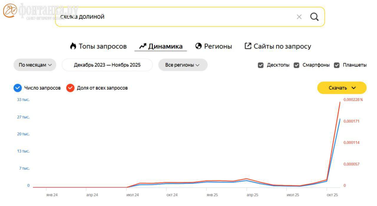This screenshot has height=206, width=377.
Task: Click into the search query input field
Action: 177,17
